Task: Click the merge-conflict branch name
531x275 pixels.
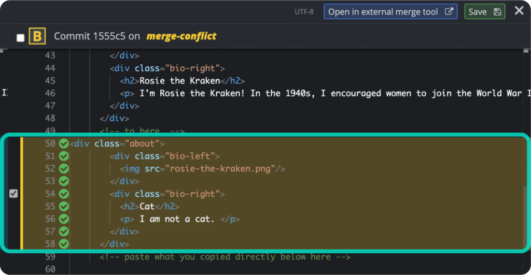Action: tap(181, 36)
